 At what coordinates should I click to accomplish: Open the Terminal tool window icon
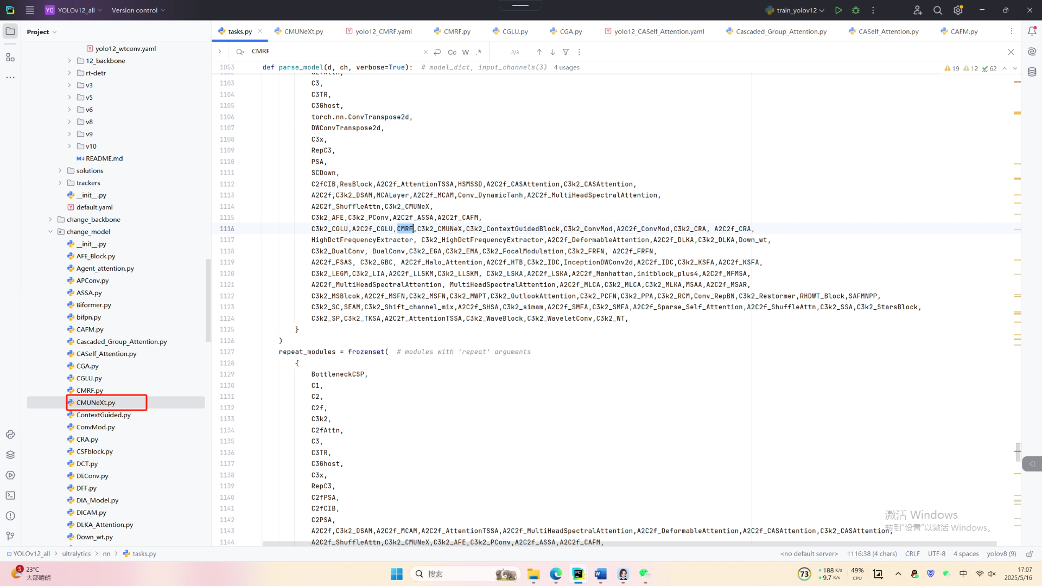tap(10, 495)
